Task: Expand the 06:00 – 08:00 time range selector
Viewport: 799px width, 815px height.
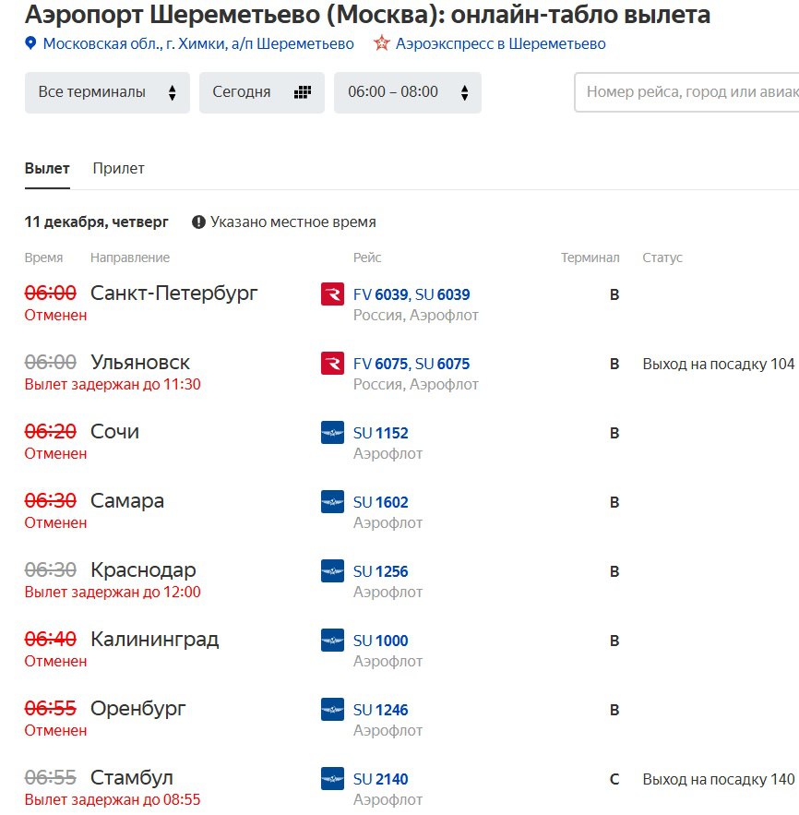Action: (x=407, y=92)
